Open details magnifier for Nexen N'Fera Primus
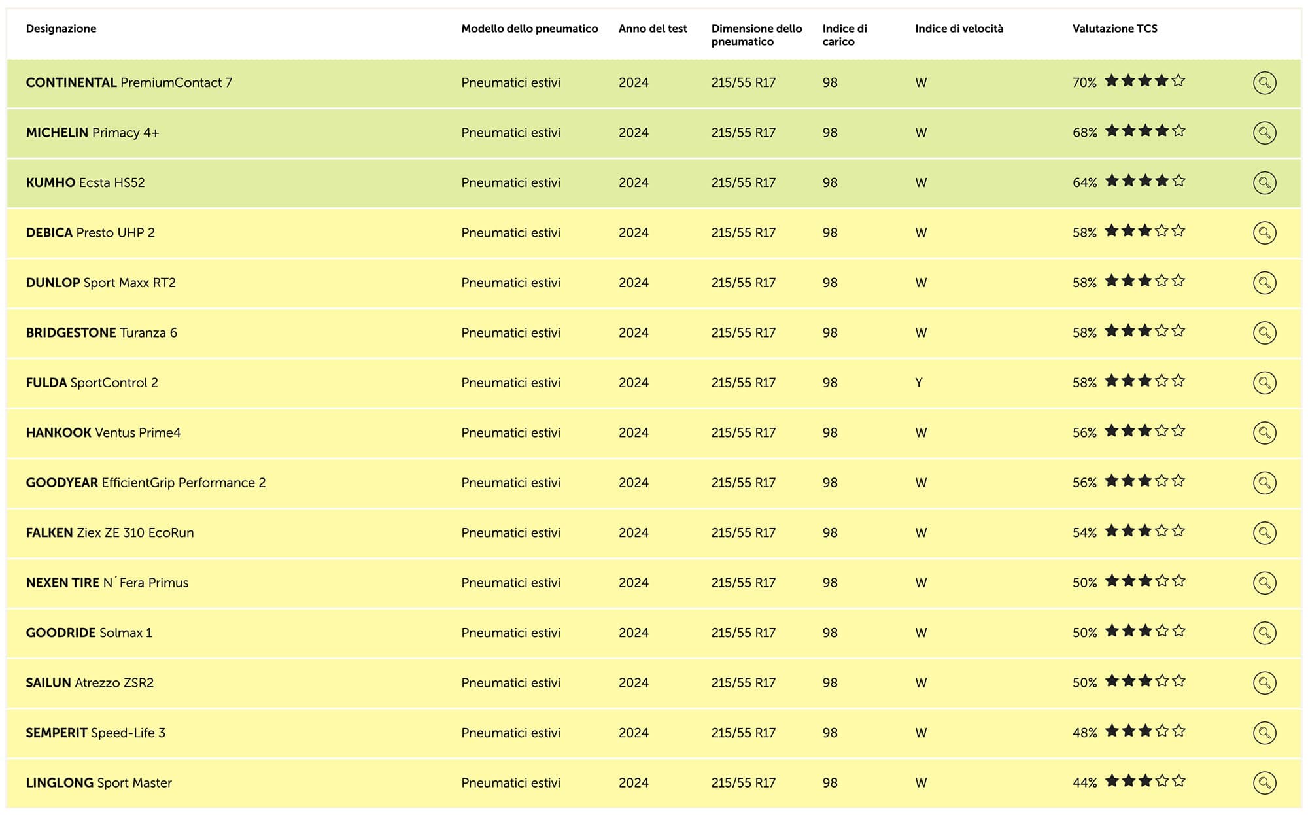 point(1264,583)
